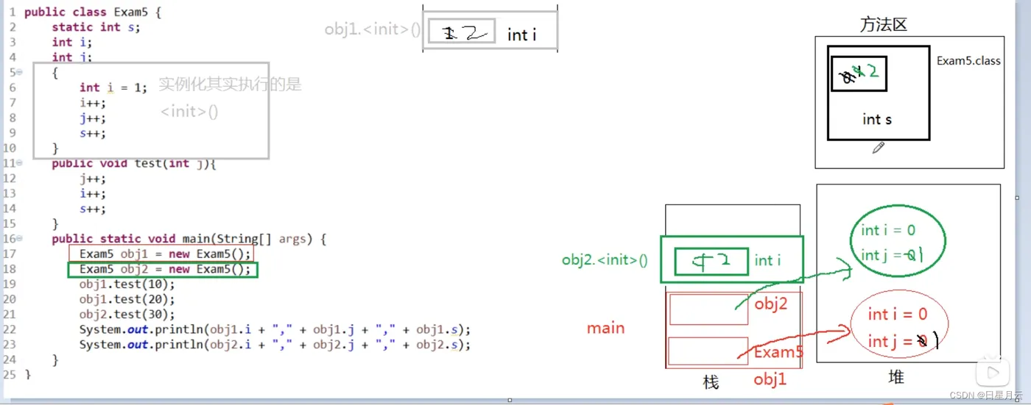Click green 'int i = 0' in heap
The image size is (1031, 405).
pos(888,230)
